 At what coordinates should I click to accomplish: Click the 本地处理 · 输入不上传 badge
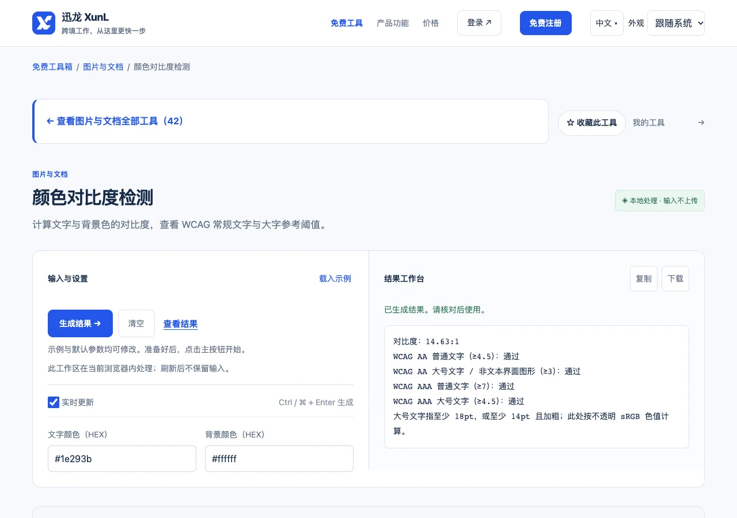(660, 201)
